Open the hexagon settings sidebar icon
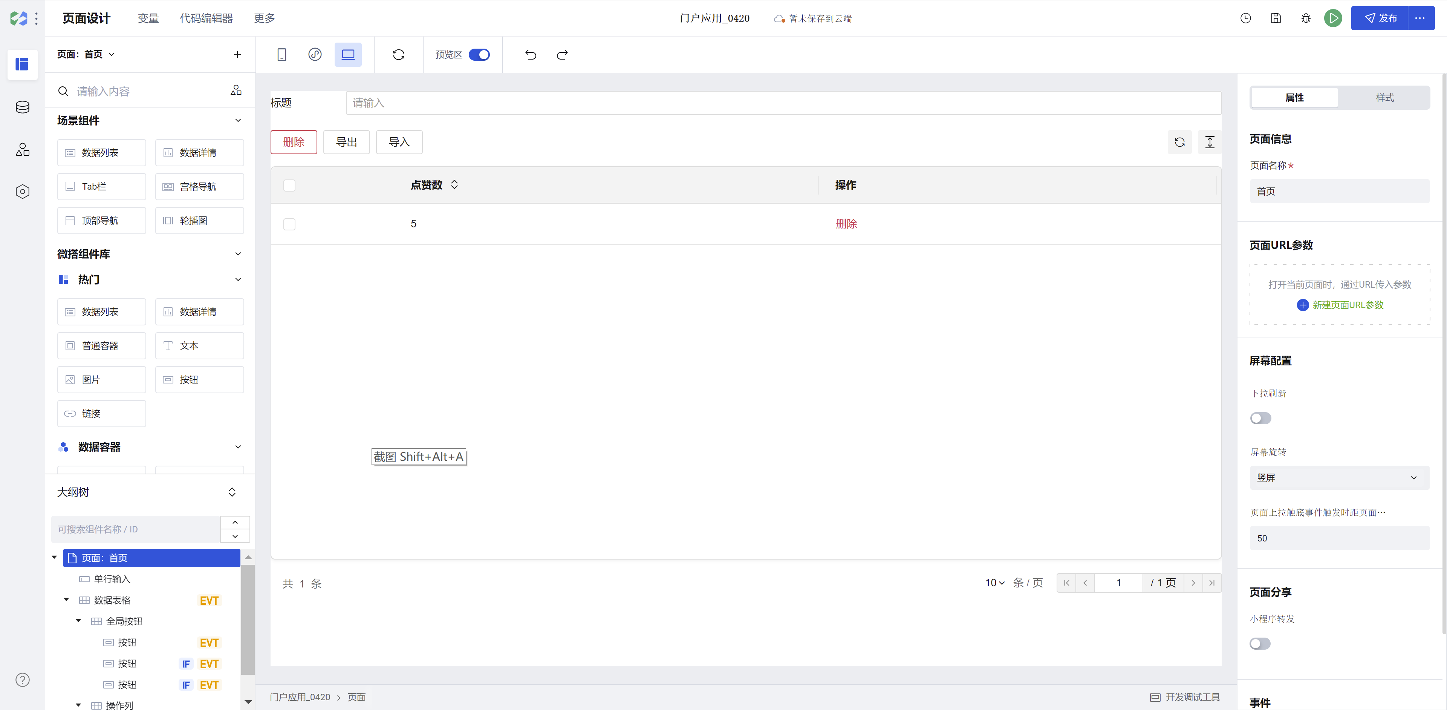1447x710 pixels. tap(23, 192)
